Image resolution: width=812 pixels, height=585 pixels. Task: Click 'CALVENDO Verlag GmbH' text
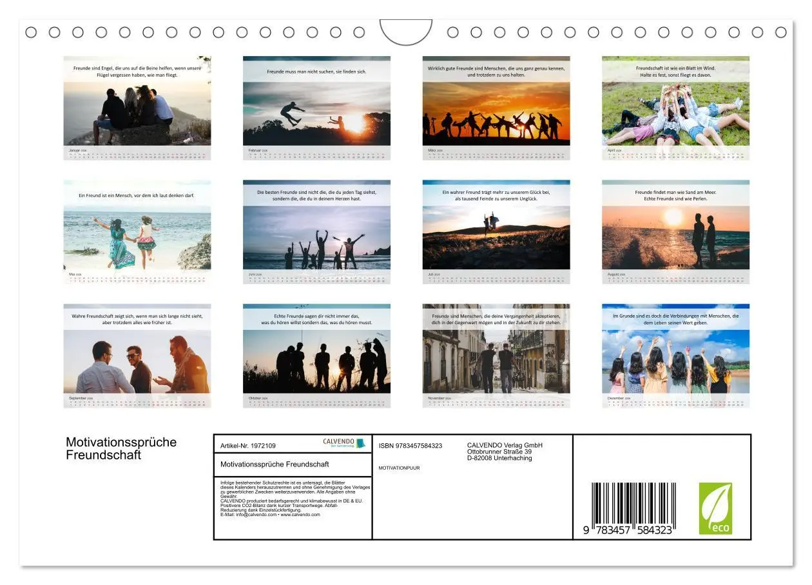(x=505, y=445)
